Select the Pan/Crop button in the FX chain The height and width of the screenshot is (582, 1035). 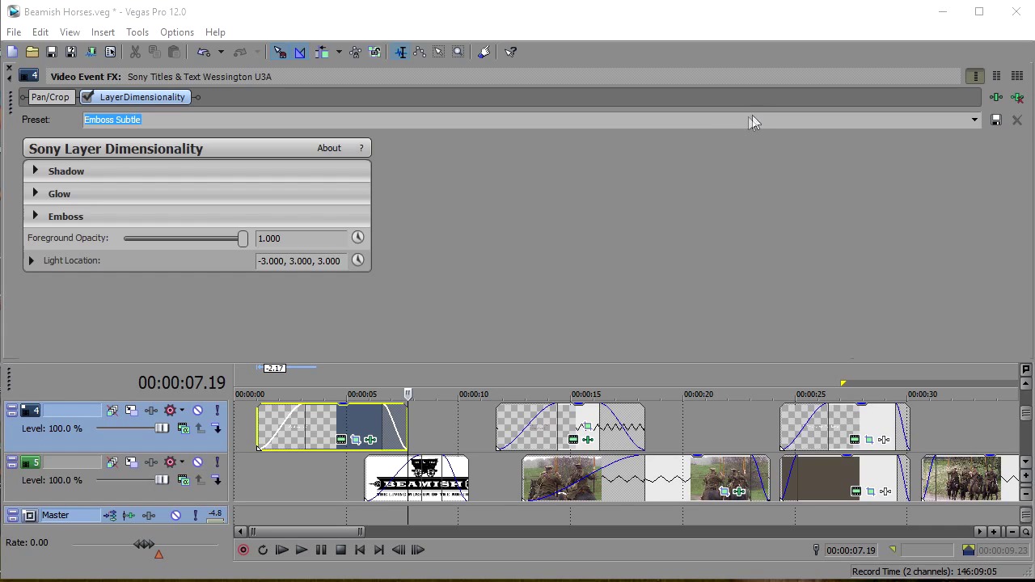click(50, 97)
